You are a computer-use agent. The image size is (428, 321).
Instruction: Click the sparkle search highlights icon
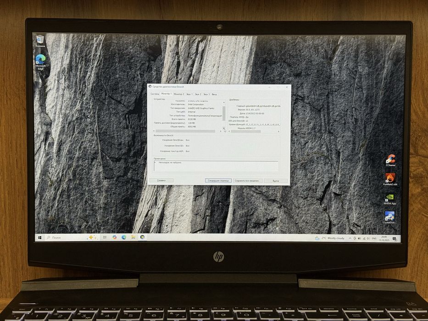(x=91, y=238)
